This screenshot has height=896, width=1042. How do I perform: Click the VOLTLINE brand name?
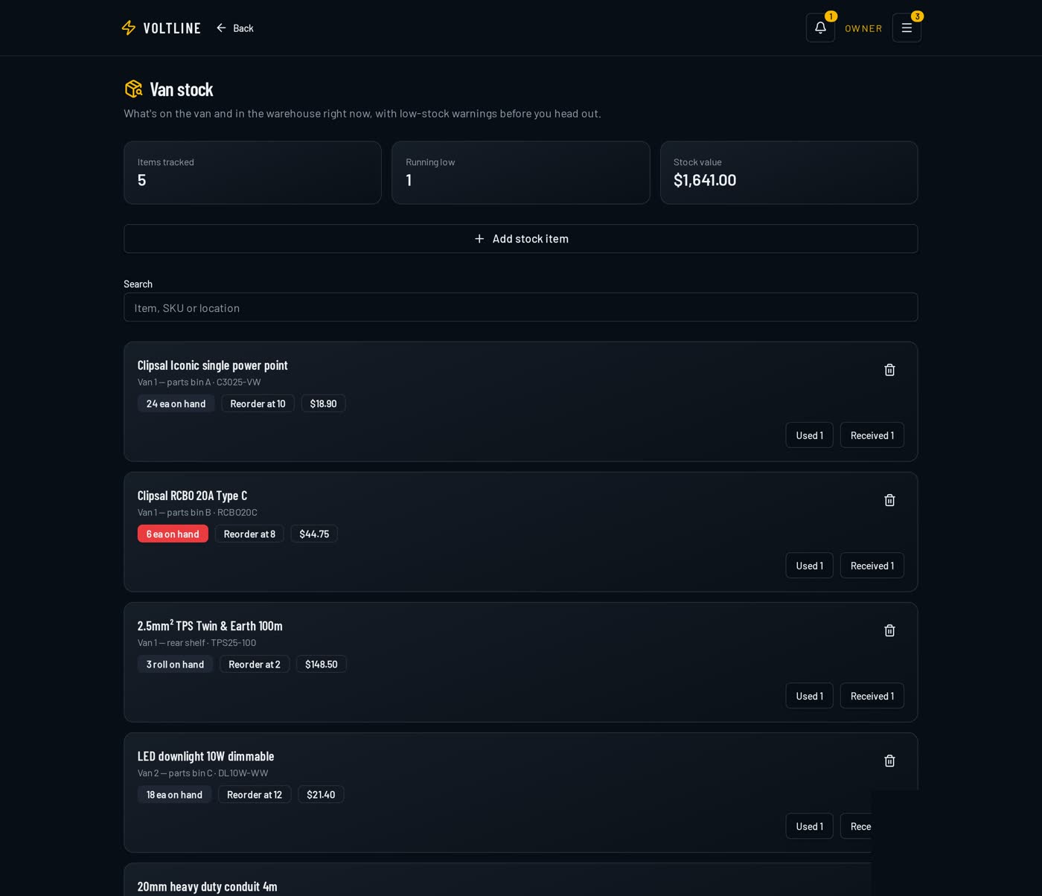[172, 28]
